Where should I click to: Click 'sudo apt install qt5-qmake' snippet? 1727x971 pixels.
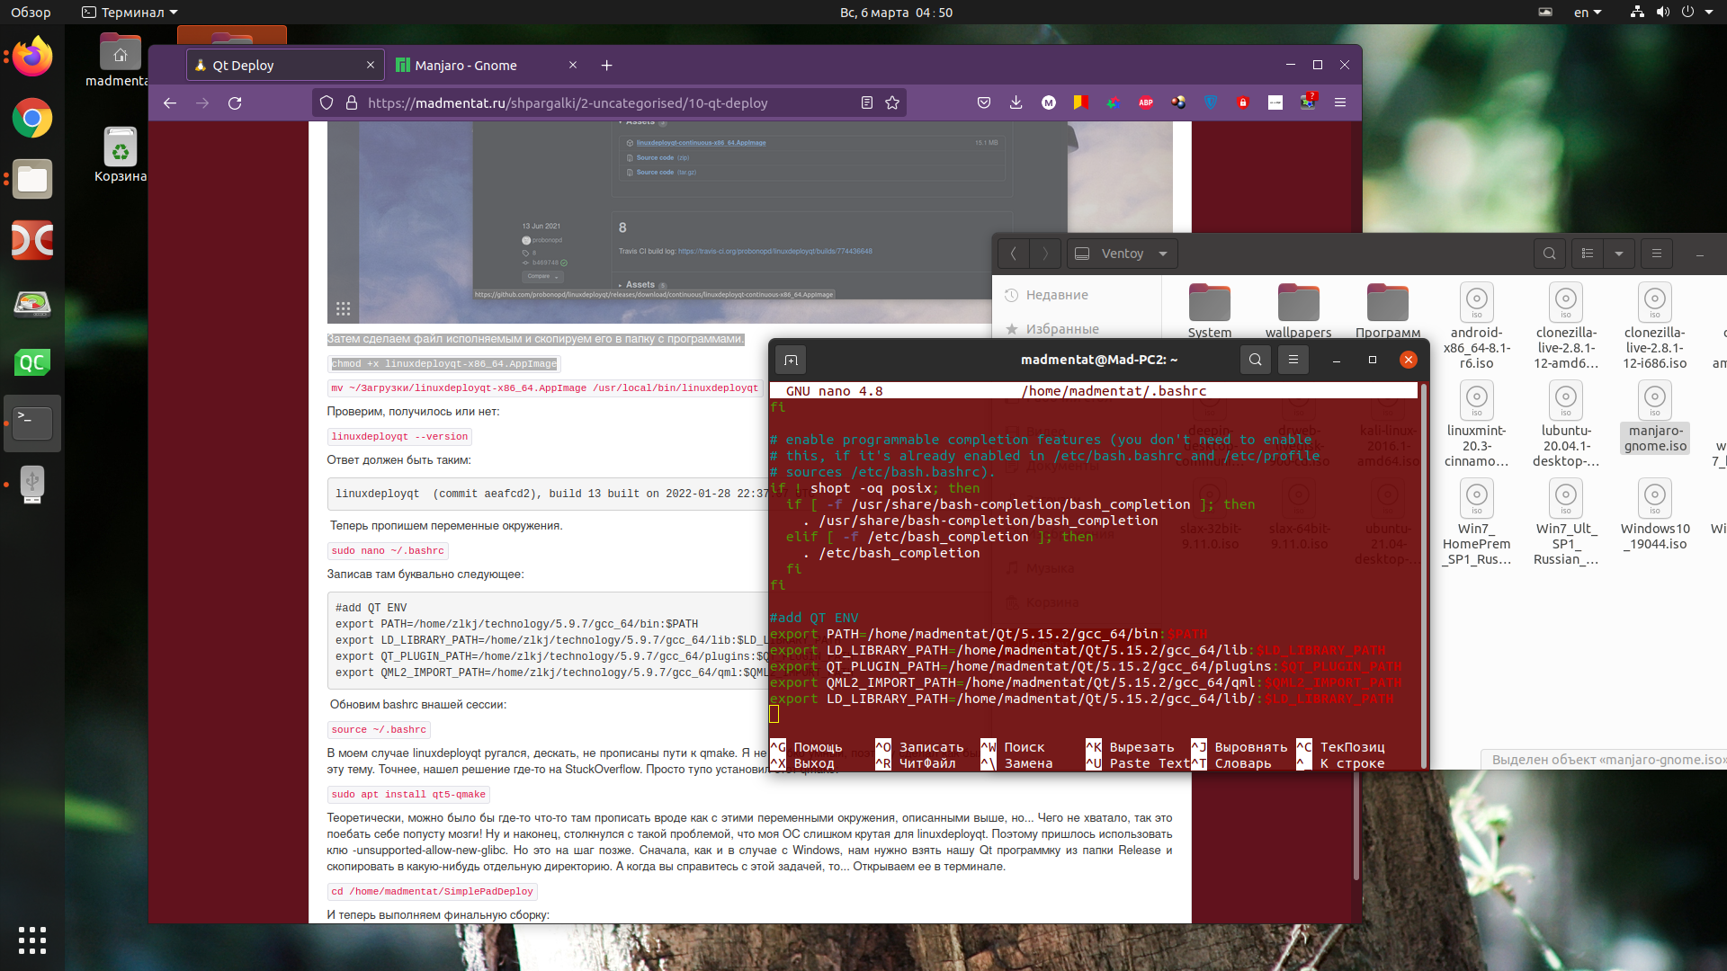coord(408,795)
